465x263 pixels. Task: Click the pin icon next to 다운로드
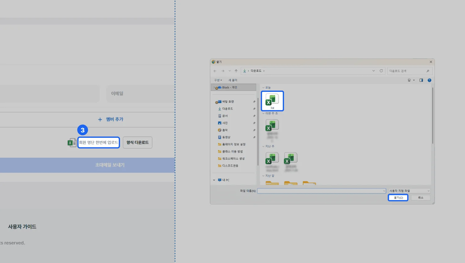[254, 109]
